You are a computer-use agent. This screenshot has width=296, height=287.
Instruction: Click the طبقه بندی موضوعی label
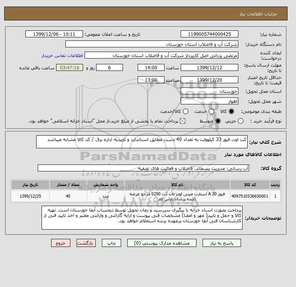pos(261,112)
